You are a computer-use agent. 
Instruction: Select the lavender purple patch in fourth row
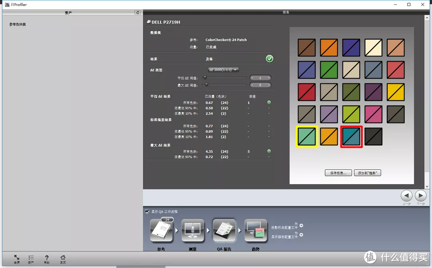point(329,114)
